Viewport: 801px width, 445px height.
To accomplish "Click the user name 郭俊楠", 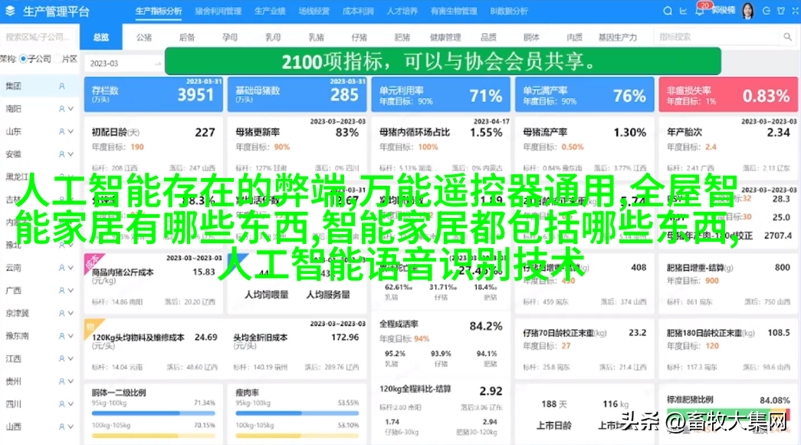I will [x=724, y=11].
